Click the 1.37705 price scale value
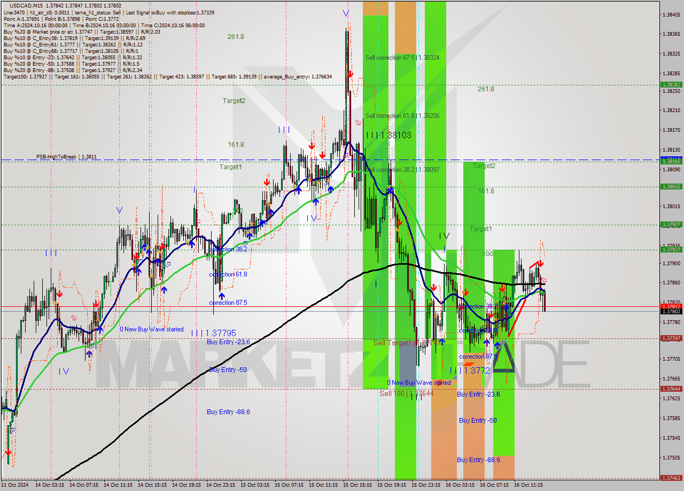The height and width of the screenshot is (491, 684). point(672,359)
